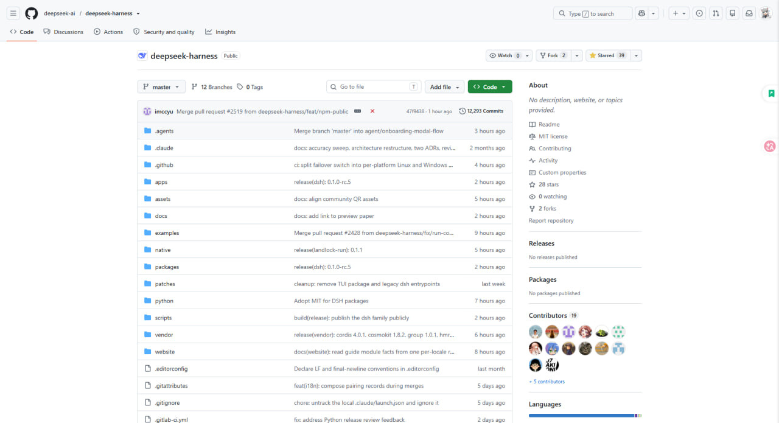Switch to Security and quality tab
This screenshot has height=423, width=779.
[x=164, y=32]
